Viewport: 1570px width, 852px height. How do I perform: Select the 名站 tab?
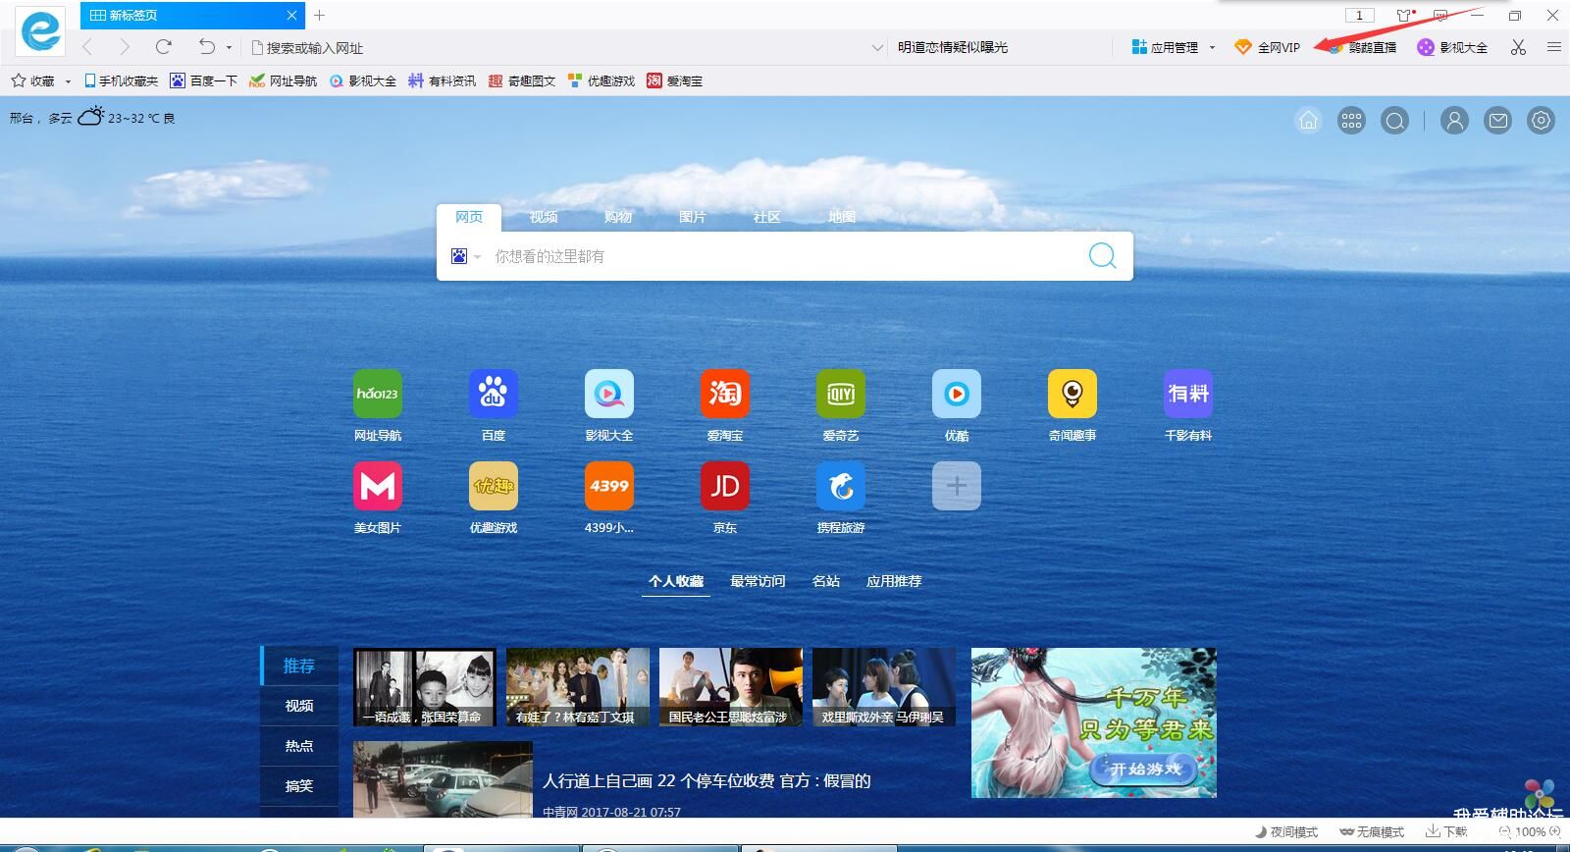coord(826,581)
